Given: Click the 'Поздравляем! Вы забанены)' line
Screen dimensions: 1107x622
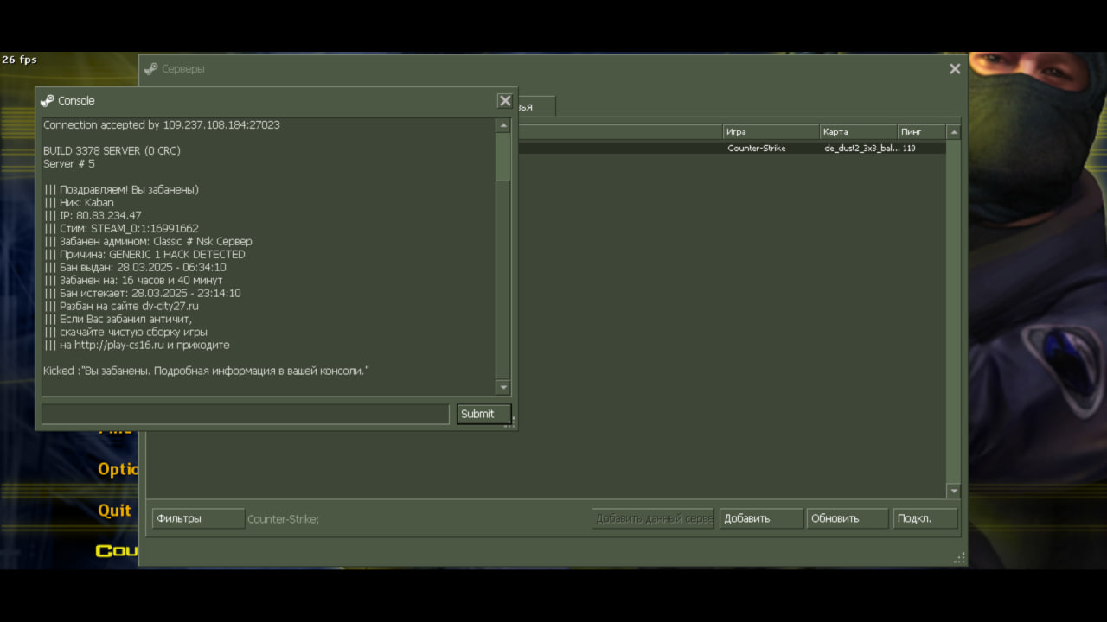Looking at the screenshot, I should (x=122, y=190).
